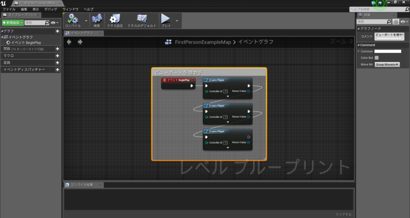
Task: Add a new function (関数) plus icon
Action: (x=57, y=48)
